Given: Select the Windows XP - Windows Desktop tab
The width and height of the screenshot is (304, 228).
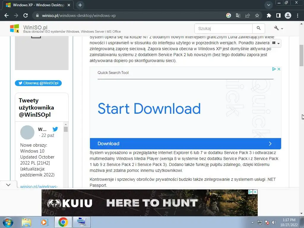Looking at the screenshot, I should 38,5.
